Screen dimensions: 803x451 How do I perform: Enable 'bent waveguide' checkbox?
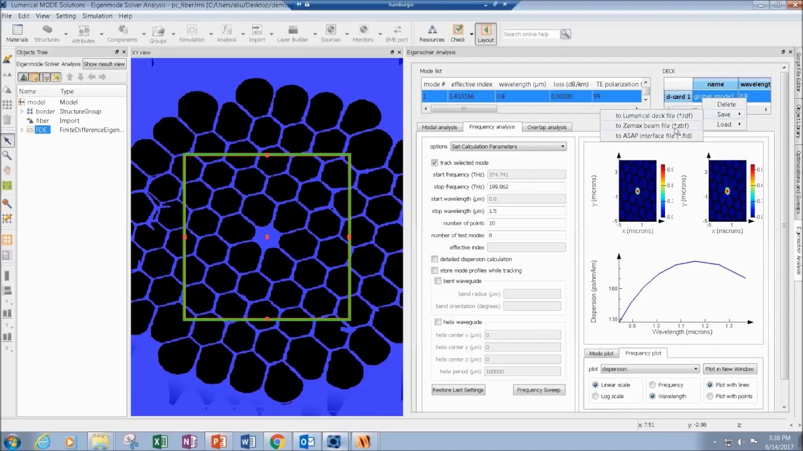(438, 281)
